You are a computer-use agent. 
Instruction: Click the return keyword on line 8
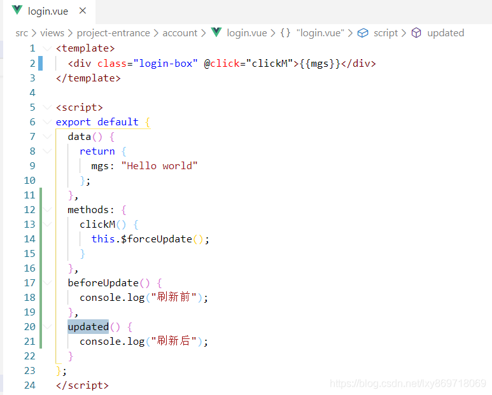coord(97,151)
